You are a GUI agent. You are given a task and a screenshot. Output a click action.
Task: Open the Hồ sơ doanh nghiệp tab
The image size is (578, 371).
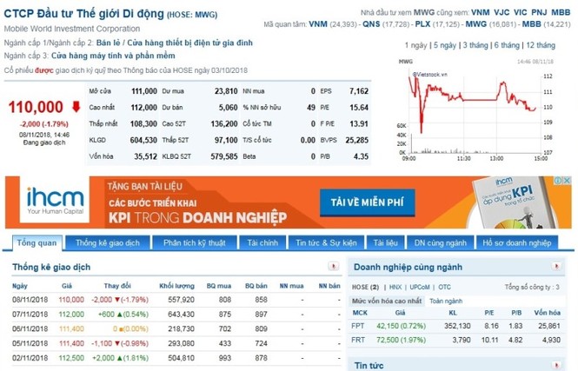(x=517, y=242)
